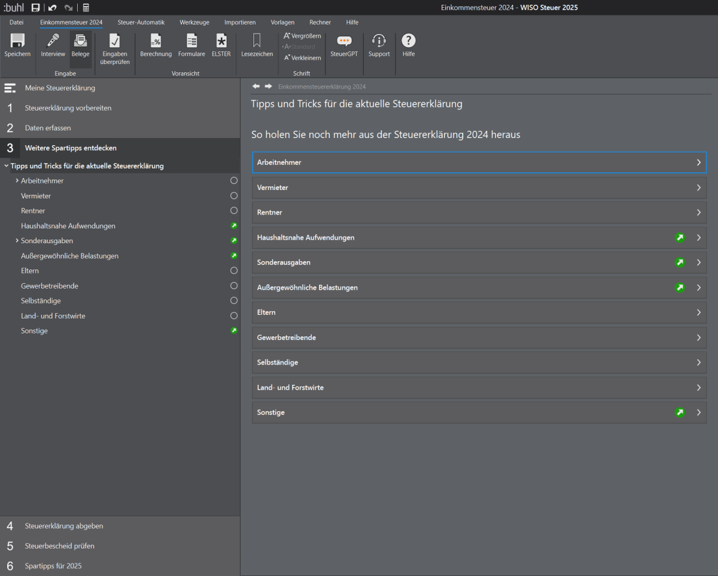Go to step 1 Steuererklärung vorbereiten
The height and width of the screenshot is (576, 718).
click(120, 108)
